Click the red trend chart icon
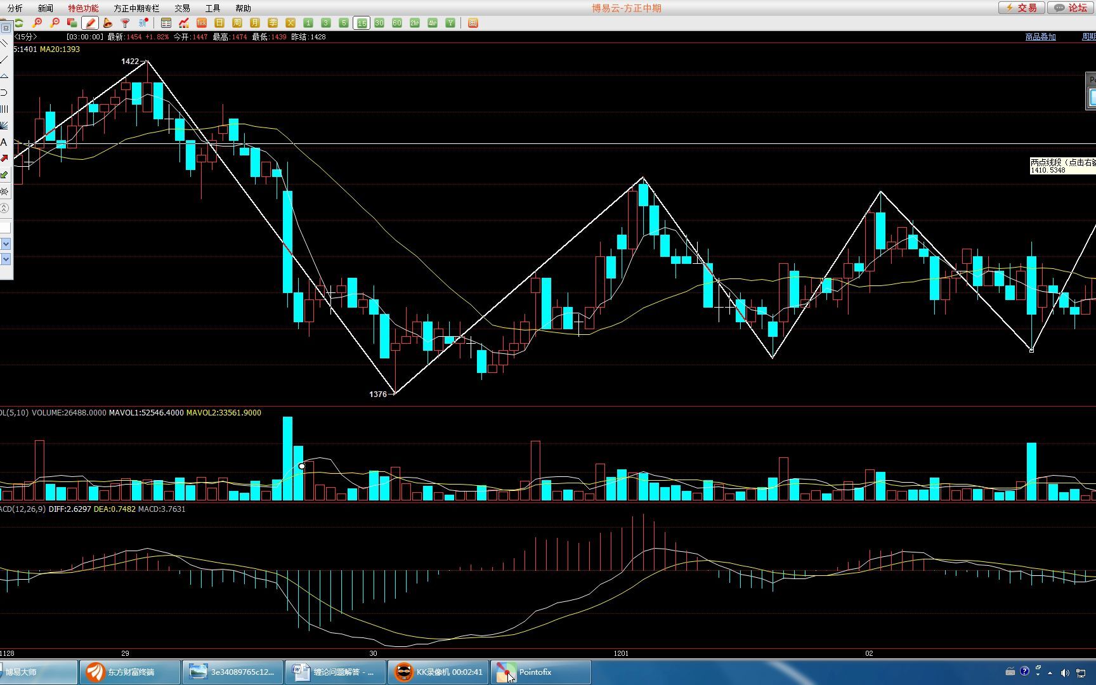Image resolution: width=1096 pixels, height=685 pixels. [x=184, y=23]
